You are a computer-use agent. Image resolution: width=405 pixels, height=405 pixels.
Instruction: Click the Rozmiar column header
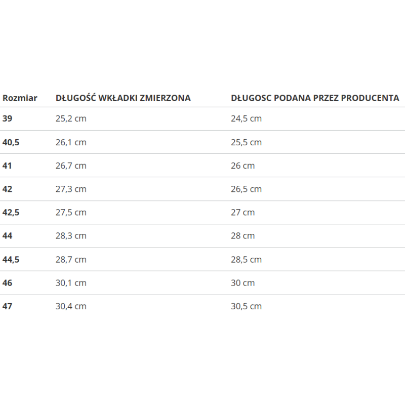[x=20, y=98]
